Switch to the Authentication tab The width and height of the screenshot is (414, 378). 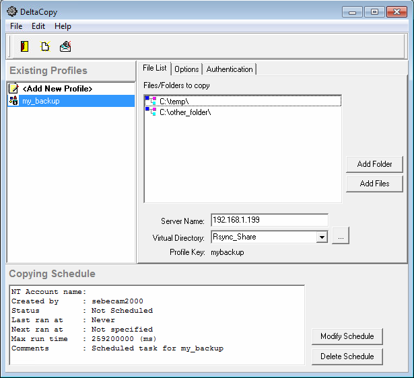pyautogui.click(x=230, y=69)
